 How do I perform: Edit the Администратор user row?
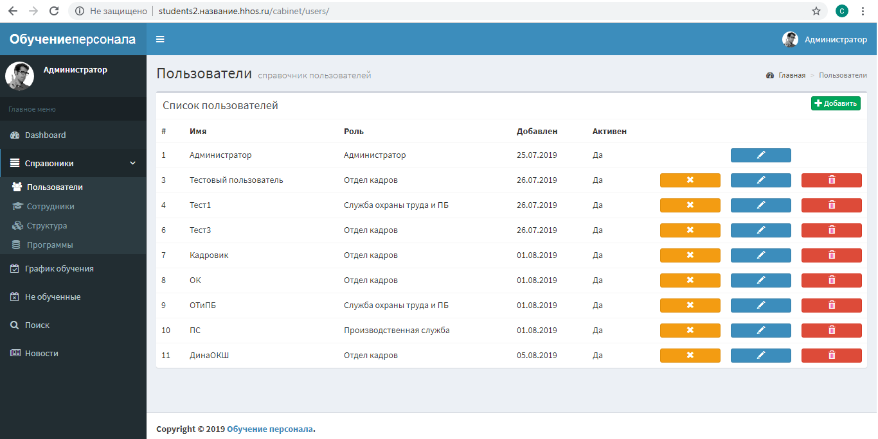(760, 155)
